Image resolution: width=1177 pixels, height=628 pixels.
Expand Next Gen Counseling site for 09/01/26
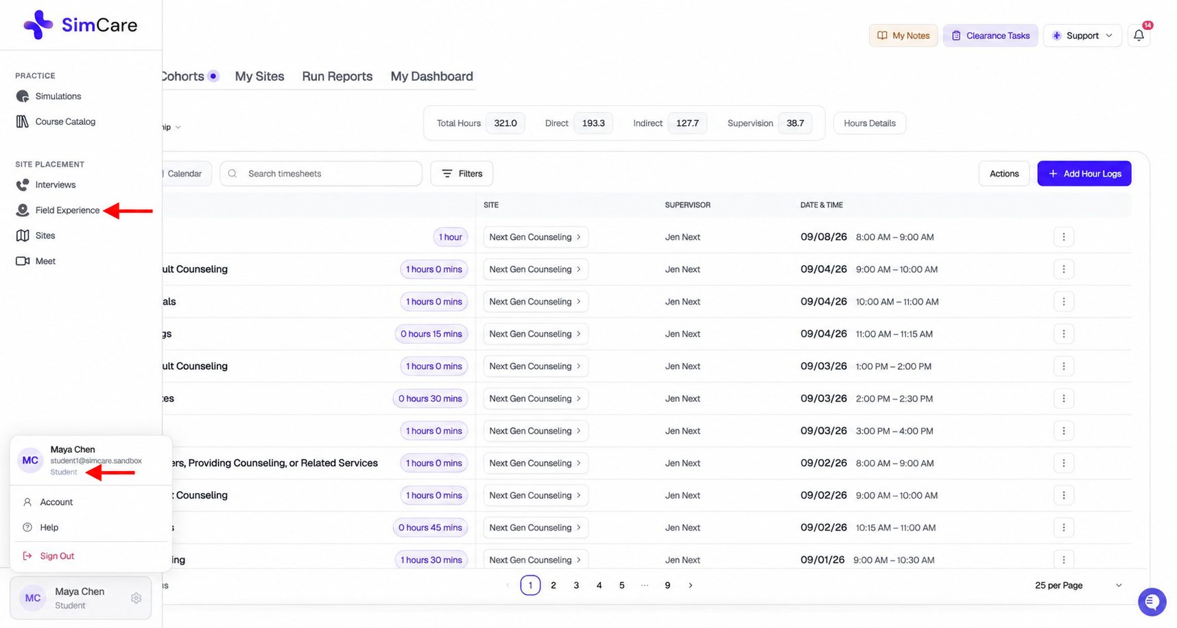pos(536,560)
